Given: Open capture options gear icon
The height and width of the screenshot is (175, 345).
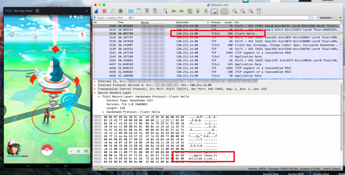Looking at the screenshot, I should point(120,11).
